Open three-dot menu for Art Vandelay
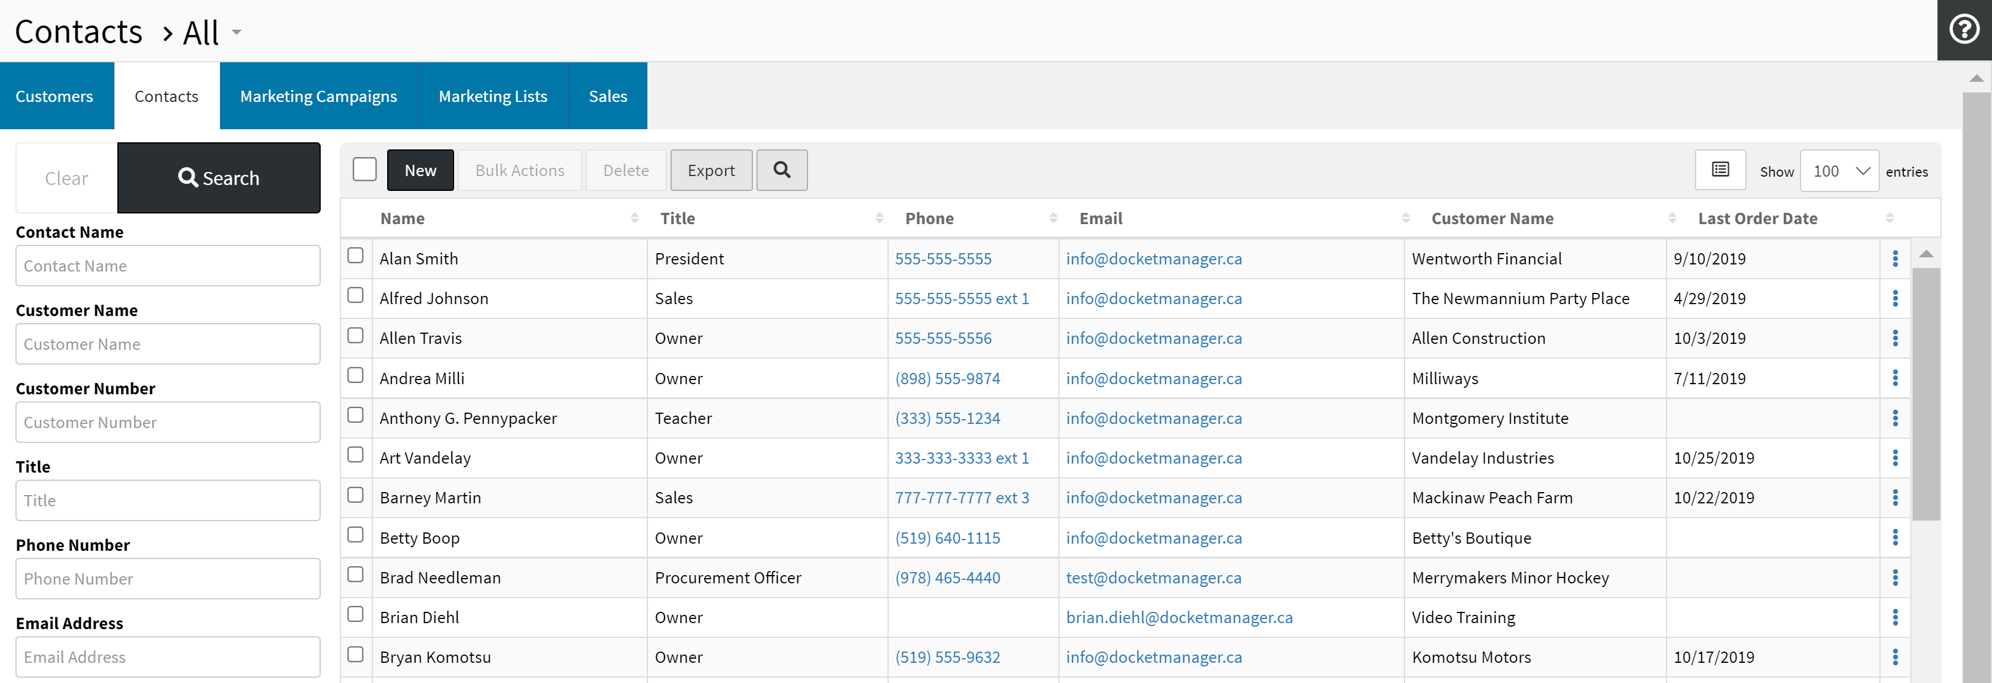This screenshot has width=1992, height=683. pos(1895,458)
